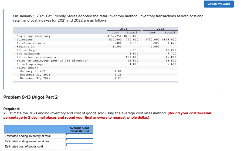The image size is (251, 151).
Task: Click the Purchases row label
Action: [x=25, y=40]
